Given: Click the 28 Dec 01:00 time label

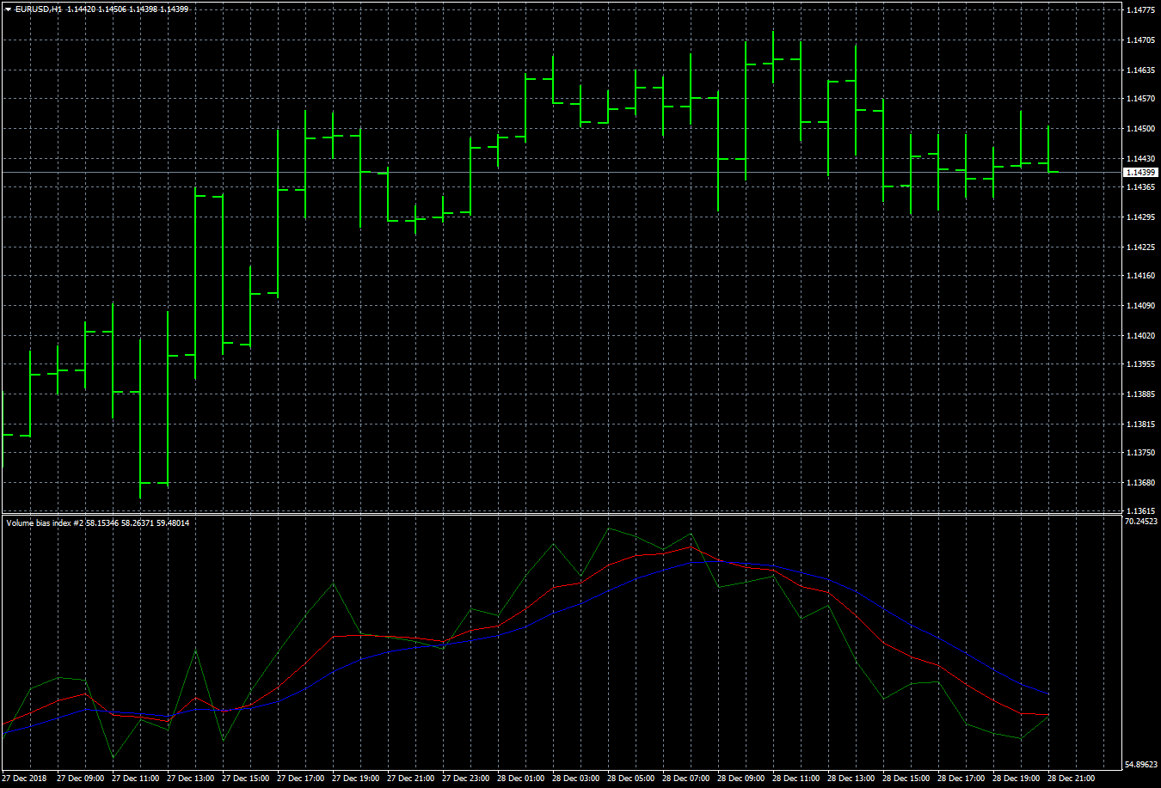Looking at the screenshot, I should (x=520, y=779).
